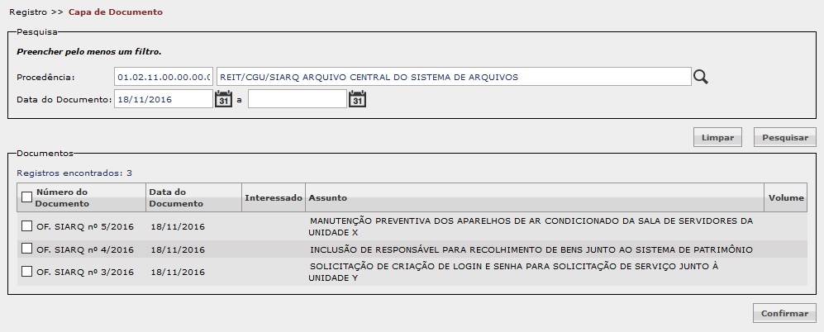This screenshot has width=824, height=332.
Task: Check OF. SIARQ nº 3/2016 row checkbox
Action: point(26,271)
